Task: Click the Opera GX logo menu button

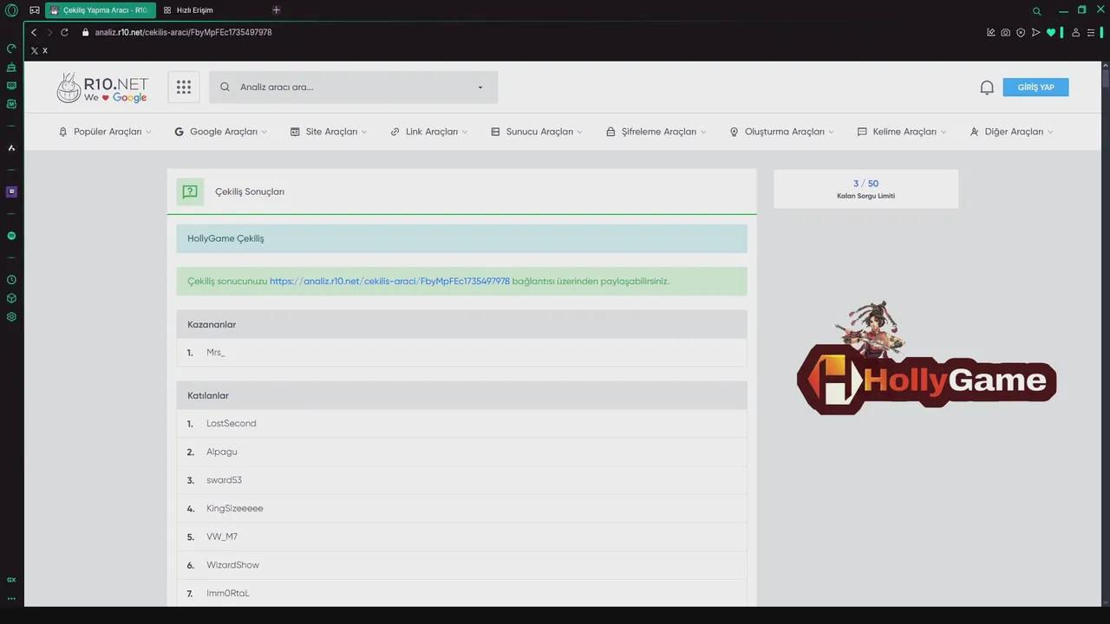Action: click(x=11, y=10)
